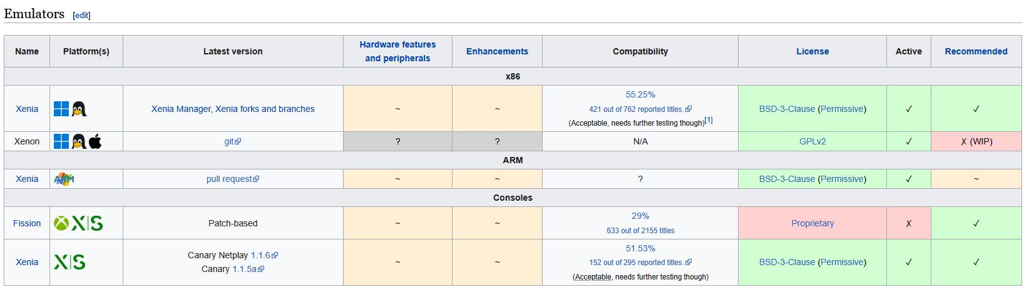Follow the reference [1] footnote link
The width and height of the screenshot is (1029, 297).
click(709, 120)
